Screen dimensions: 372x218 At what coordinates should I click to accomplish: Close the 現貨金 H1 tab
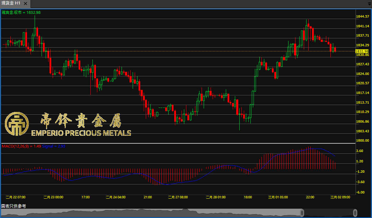click(25, 3)
